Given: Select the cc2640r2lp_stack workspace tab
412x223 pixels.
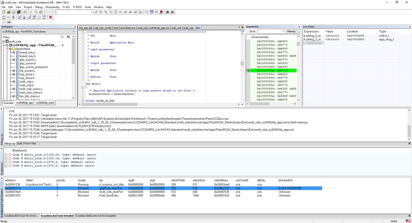Looking at the screenshot, I should tap(45, 103).
